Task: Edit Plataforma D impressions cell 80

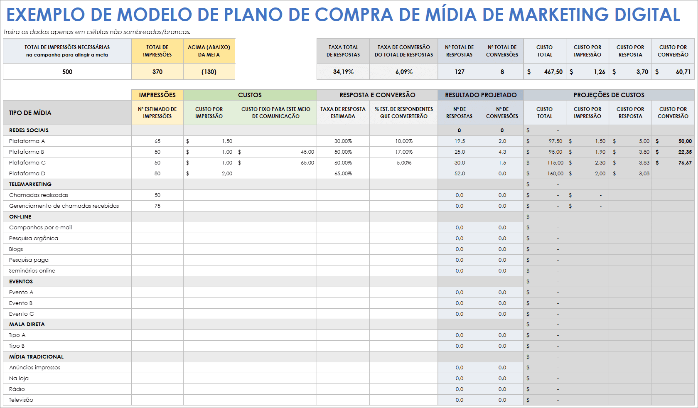Action: (157, 174)
